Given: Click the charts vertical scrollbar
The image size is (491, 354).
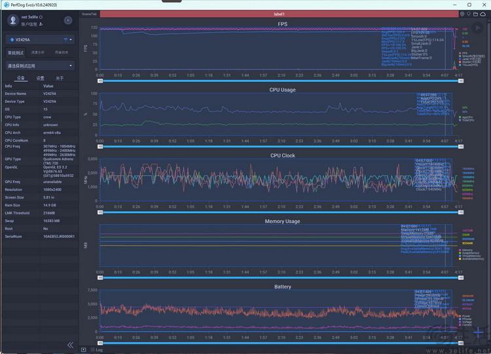Looking at the screenshot, I should pyautogui.click(x=489, y=182).
